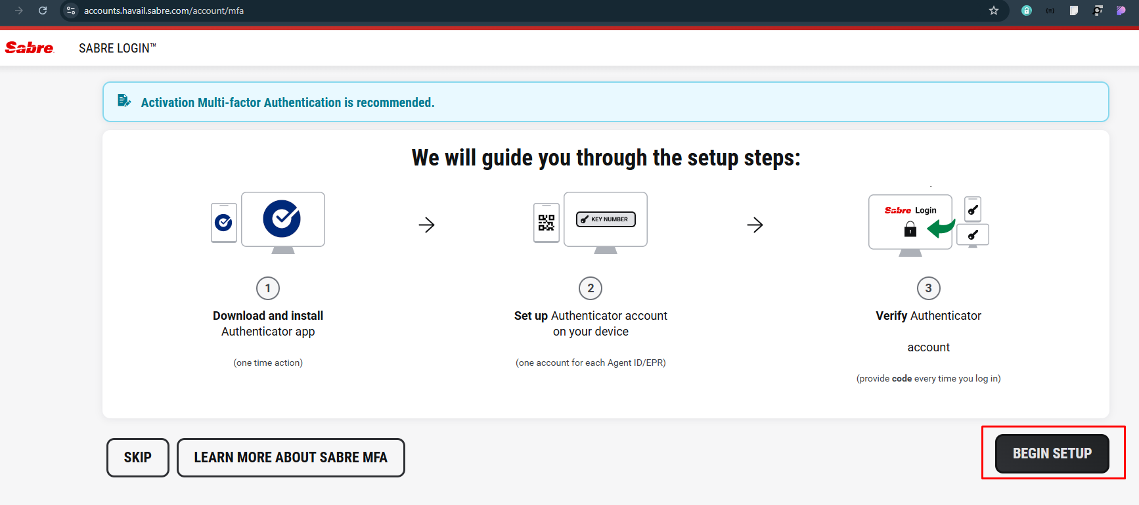Open the white page extension icon
The image size is (1139, 505).
pyautogui.click(x=1073, y=11)
